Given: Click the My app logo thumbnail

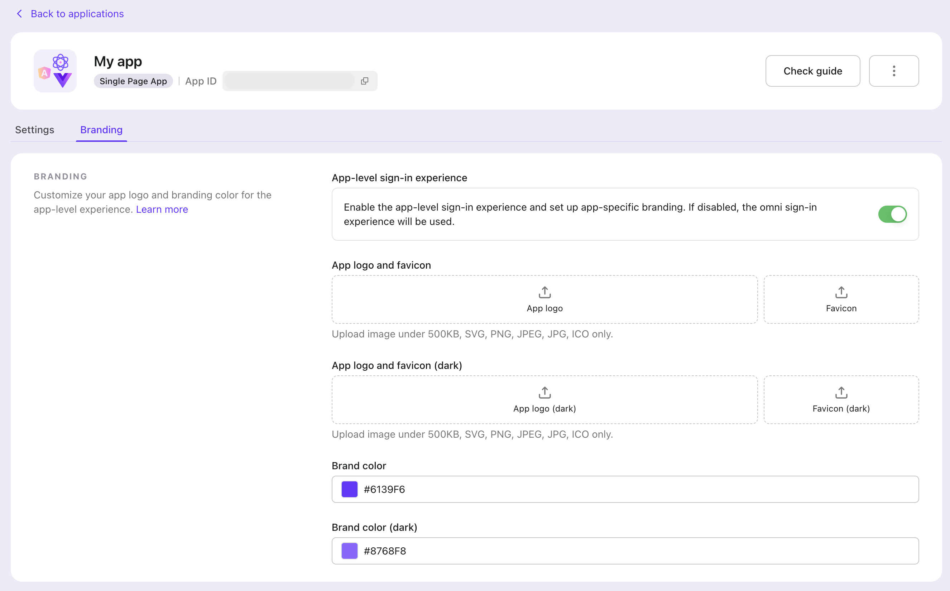Looking at the screenshot, I should (55, 71).
